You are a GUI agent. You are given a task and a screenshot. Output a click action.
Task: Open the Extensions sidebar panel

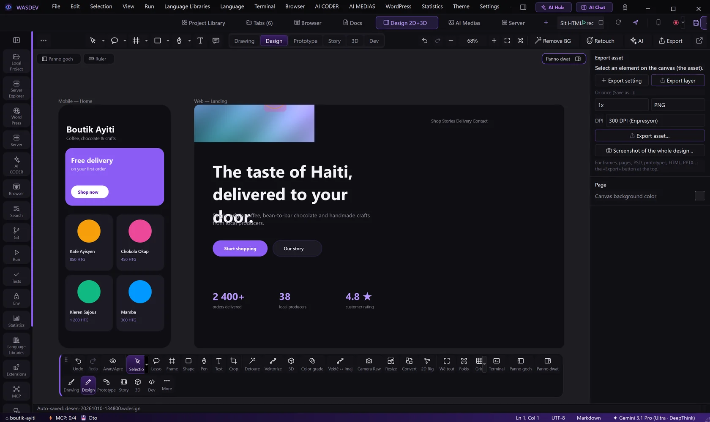[16, 370]
